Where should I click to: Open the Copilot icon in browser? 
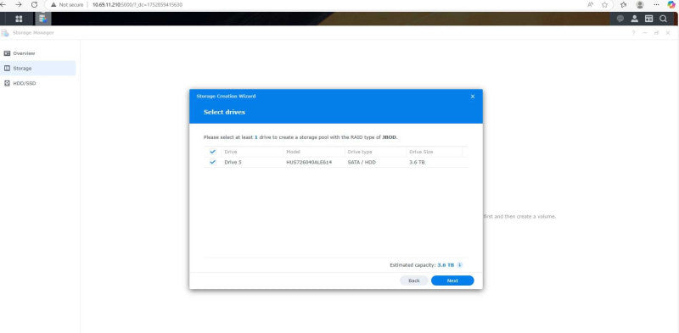point(671,5)
